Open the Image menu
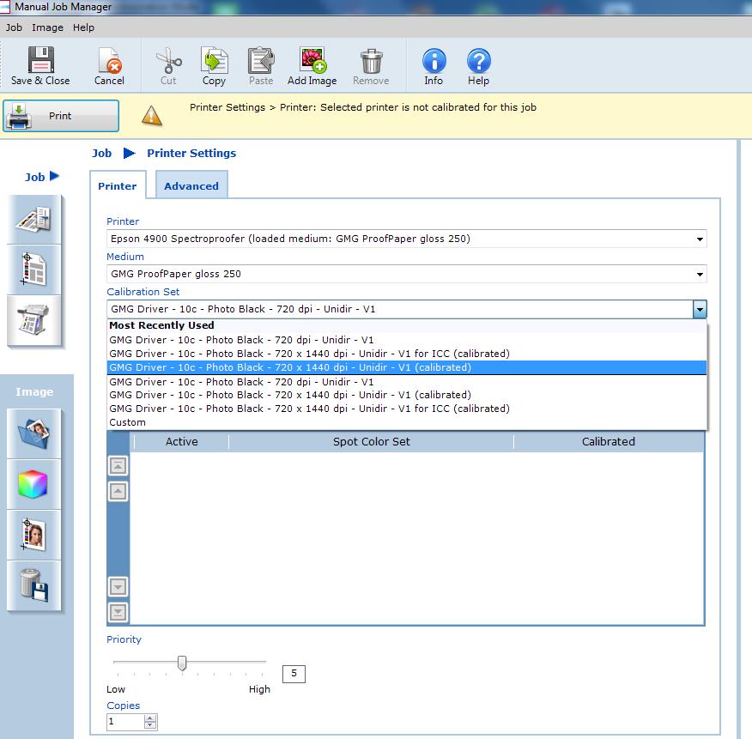 tap(47, 27)
